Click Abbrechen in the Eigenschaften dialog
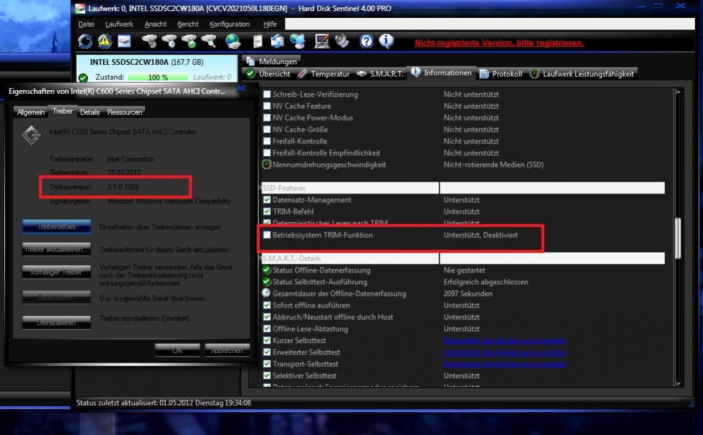This screenshot has height=435, width=703. coord(227,350)
